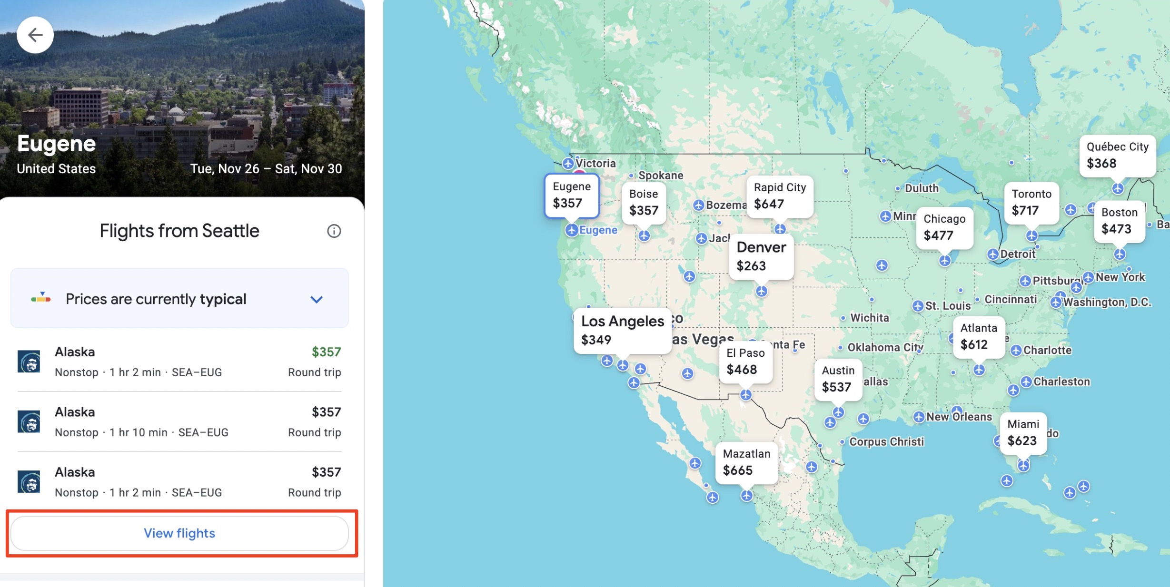Click the airplane icon next to the Eugene map label

pos(573,230)
